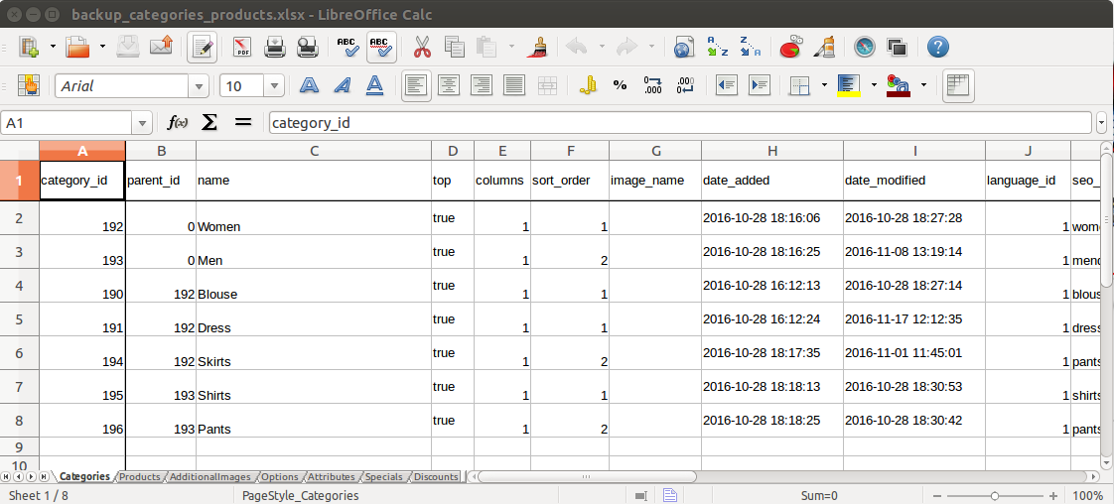Viewport: 1114px width, 504px height.
Task: Increase cell indent
Action: pyautogui.click(x=760, y=86)
